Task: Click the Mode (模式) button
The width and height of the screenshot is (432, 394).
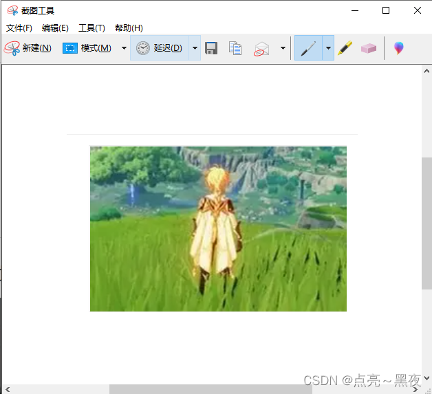Action: (x=87, y=48)
